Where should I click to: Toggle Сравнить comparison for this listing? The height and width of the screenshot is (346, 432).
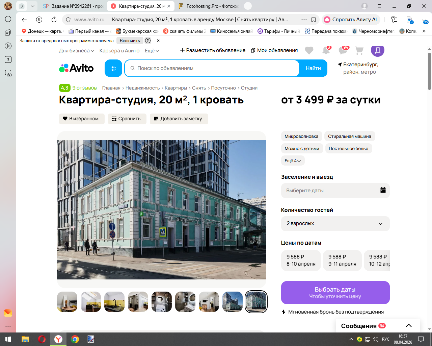coord(127,119)
